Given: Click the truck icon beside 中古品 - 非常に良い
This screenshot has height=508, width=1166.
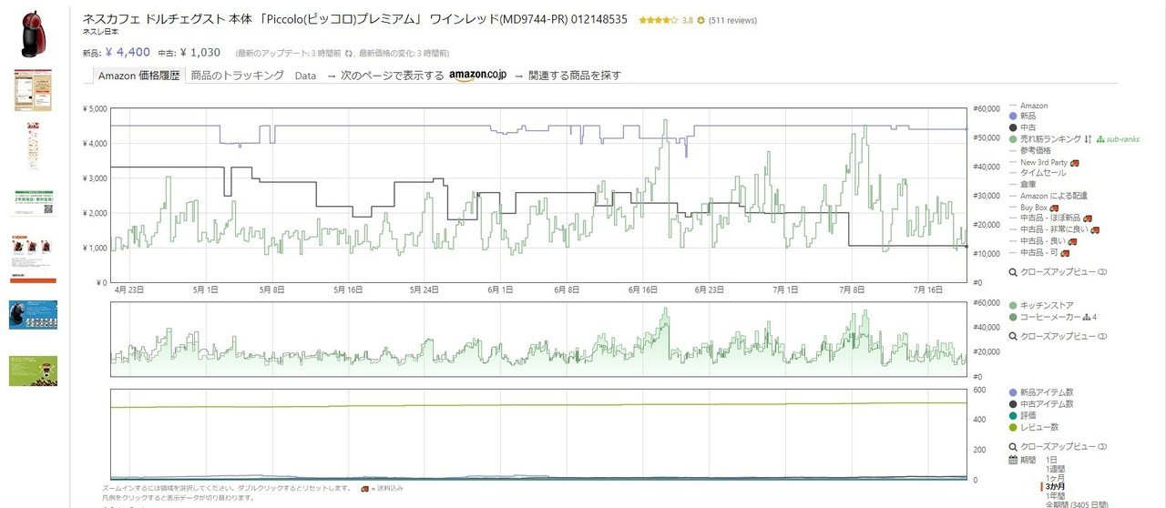Looking at the screenshot, I should point(1093,229).
